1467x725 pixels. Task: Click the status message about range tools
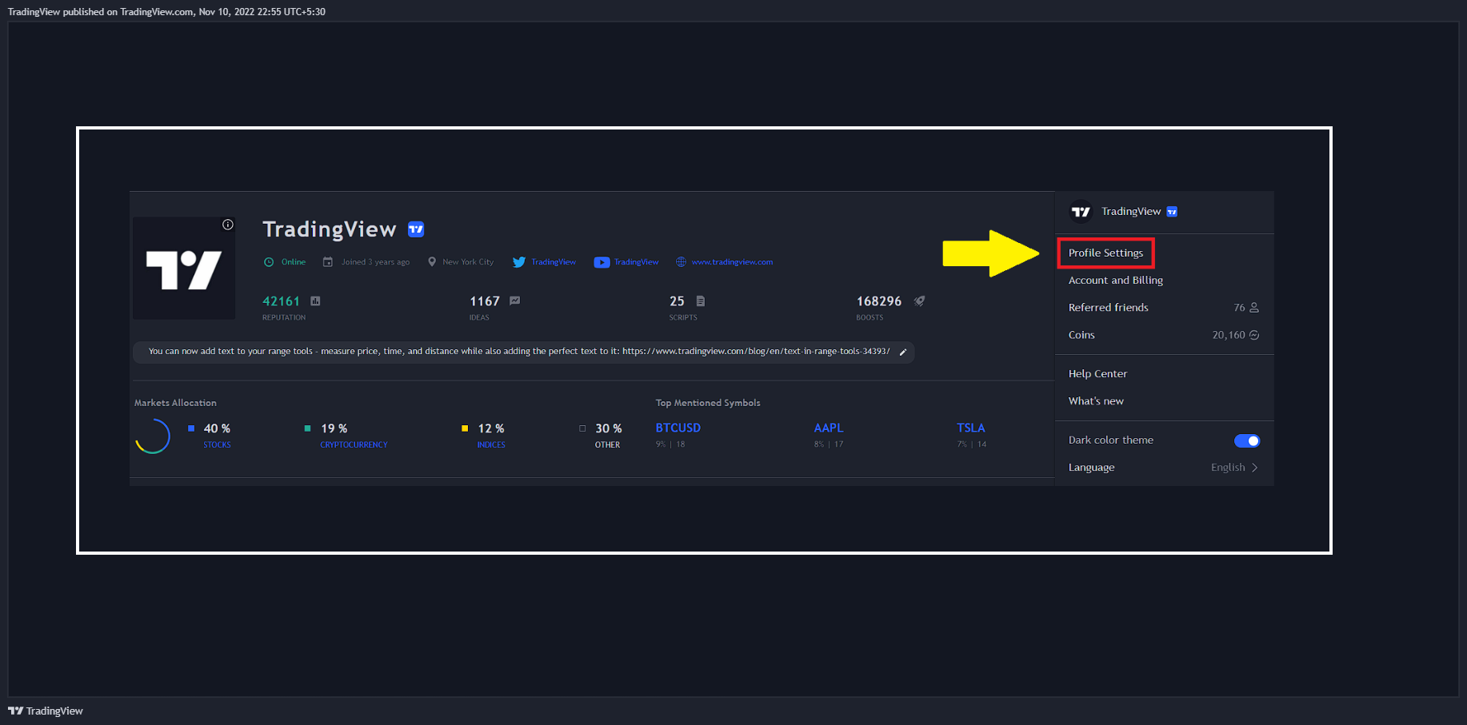[519, 352]
